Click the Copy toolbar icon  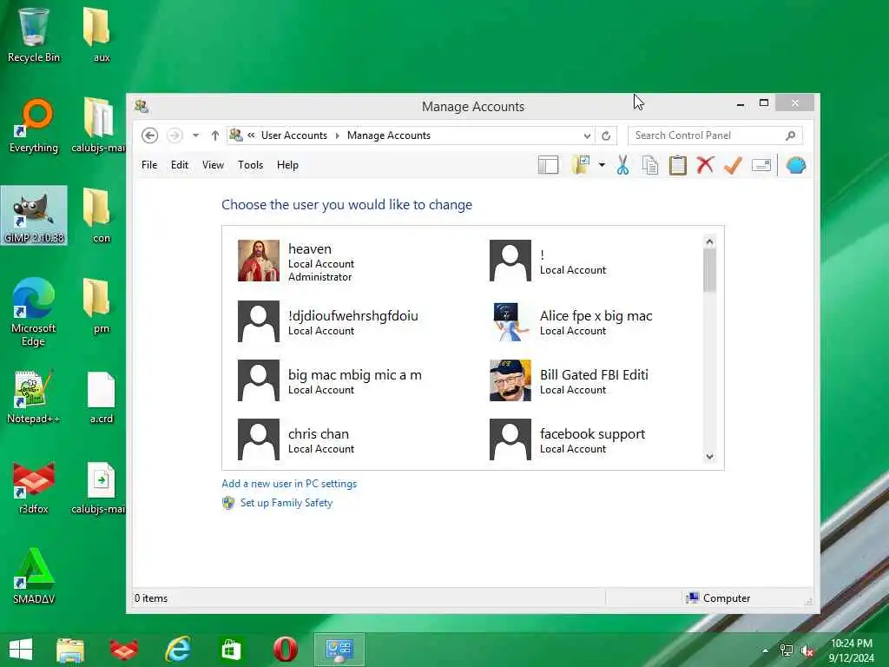(x=649, y=165)
